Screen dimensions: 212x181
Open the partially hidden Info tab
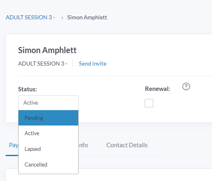pyautogui.click(x=83, y=145)
